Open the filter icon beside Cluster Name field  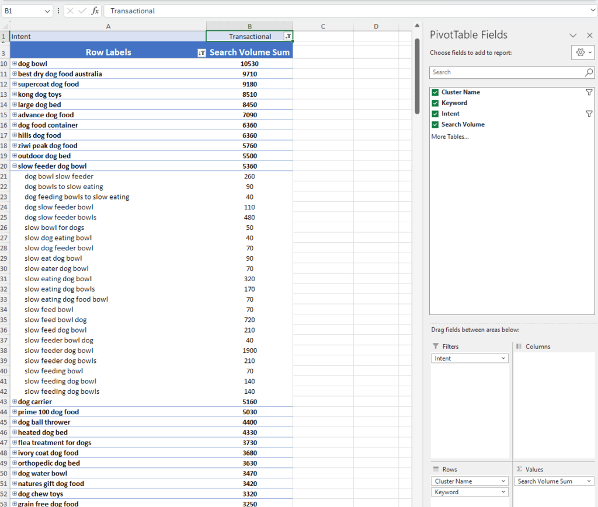tap(589, 92)
